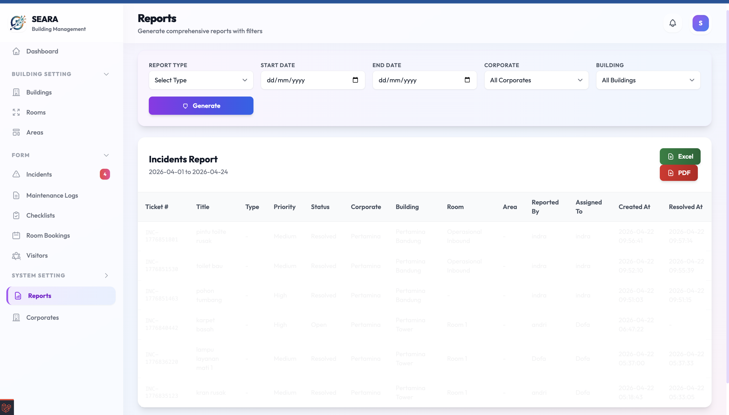
Task: Open the Report Type dropdown
Action: coord(201,80)
